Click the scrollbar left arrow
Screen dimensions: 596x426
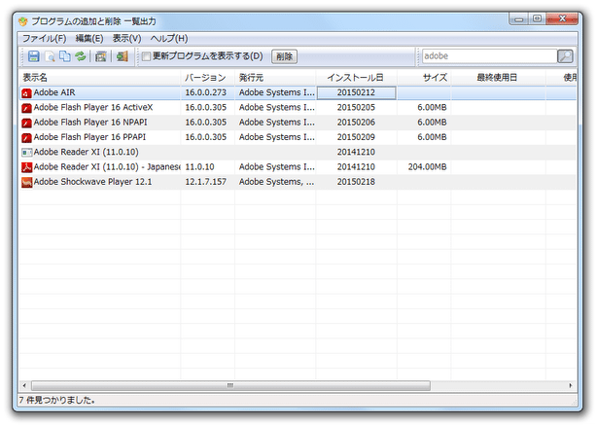coord(24,386)
